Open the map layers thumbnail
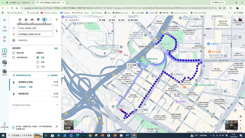Viewport: 245px width, 138px height. point(69,125)
